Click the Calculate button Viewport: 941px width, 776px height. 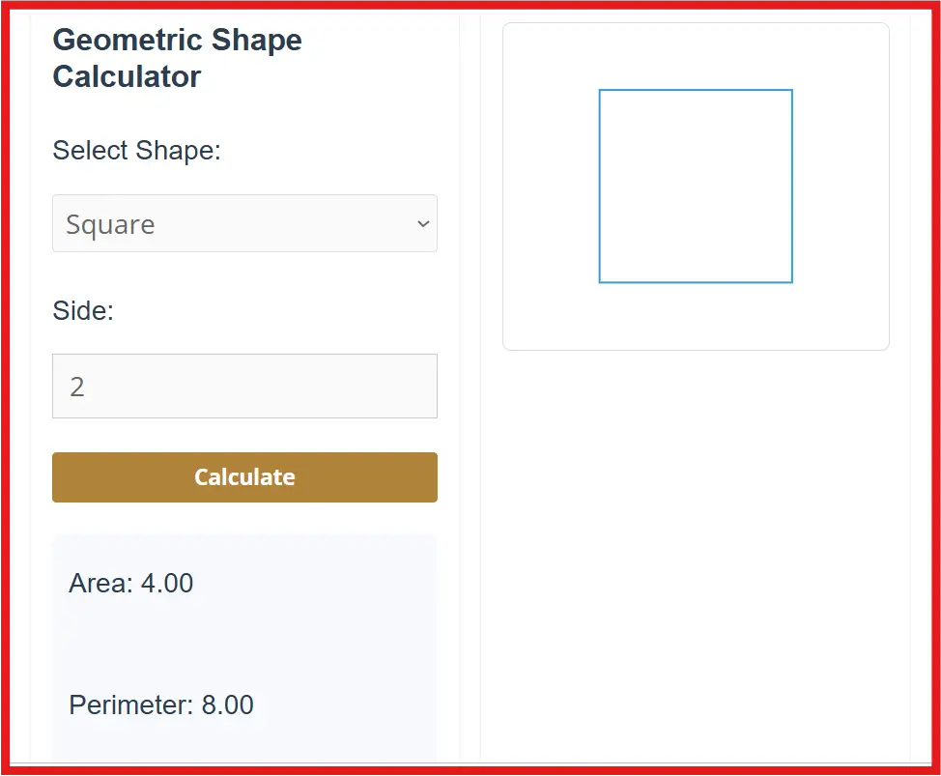click(x=244, y=476)
